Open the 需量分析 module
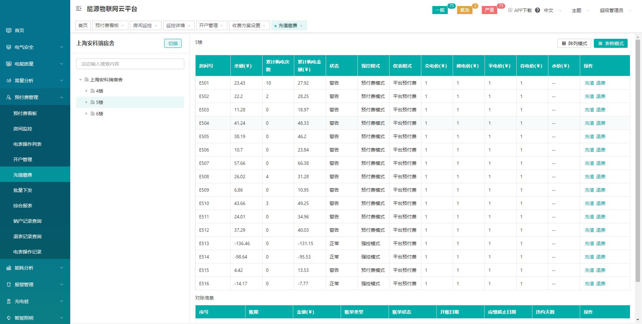 [24, 80]
